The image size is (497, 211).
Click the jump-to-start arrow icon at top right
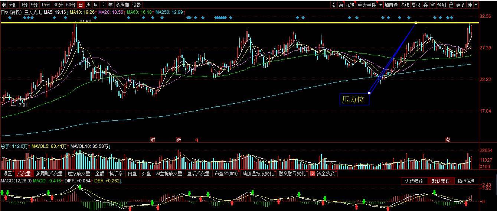pyautogui.click(x=470, y=5)
